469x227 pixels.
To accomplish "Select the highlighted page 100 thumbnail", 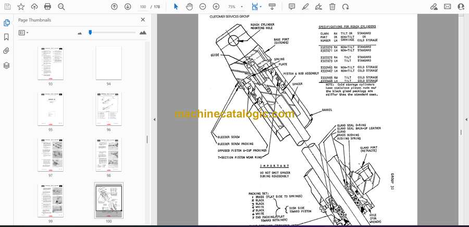I will [108, 200].
